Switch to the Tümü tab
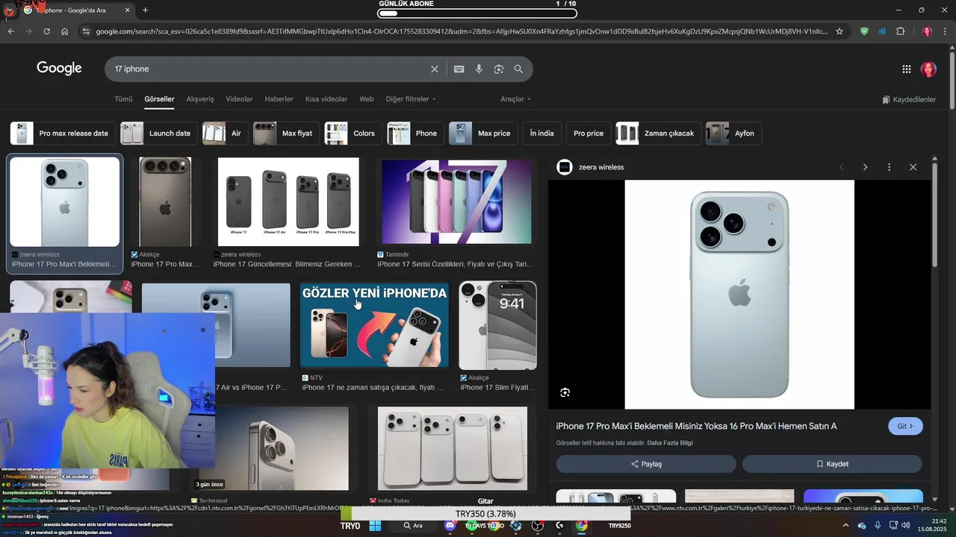956x537 pixels. pyautogui.click(x=123, y=99)
